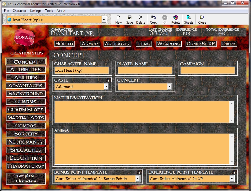Open the Character menu
251x191 pixels.
[19, 11]
